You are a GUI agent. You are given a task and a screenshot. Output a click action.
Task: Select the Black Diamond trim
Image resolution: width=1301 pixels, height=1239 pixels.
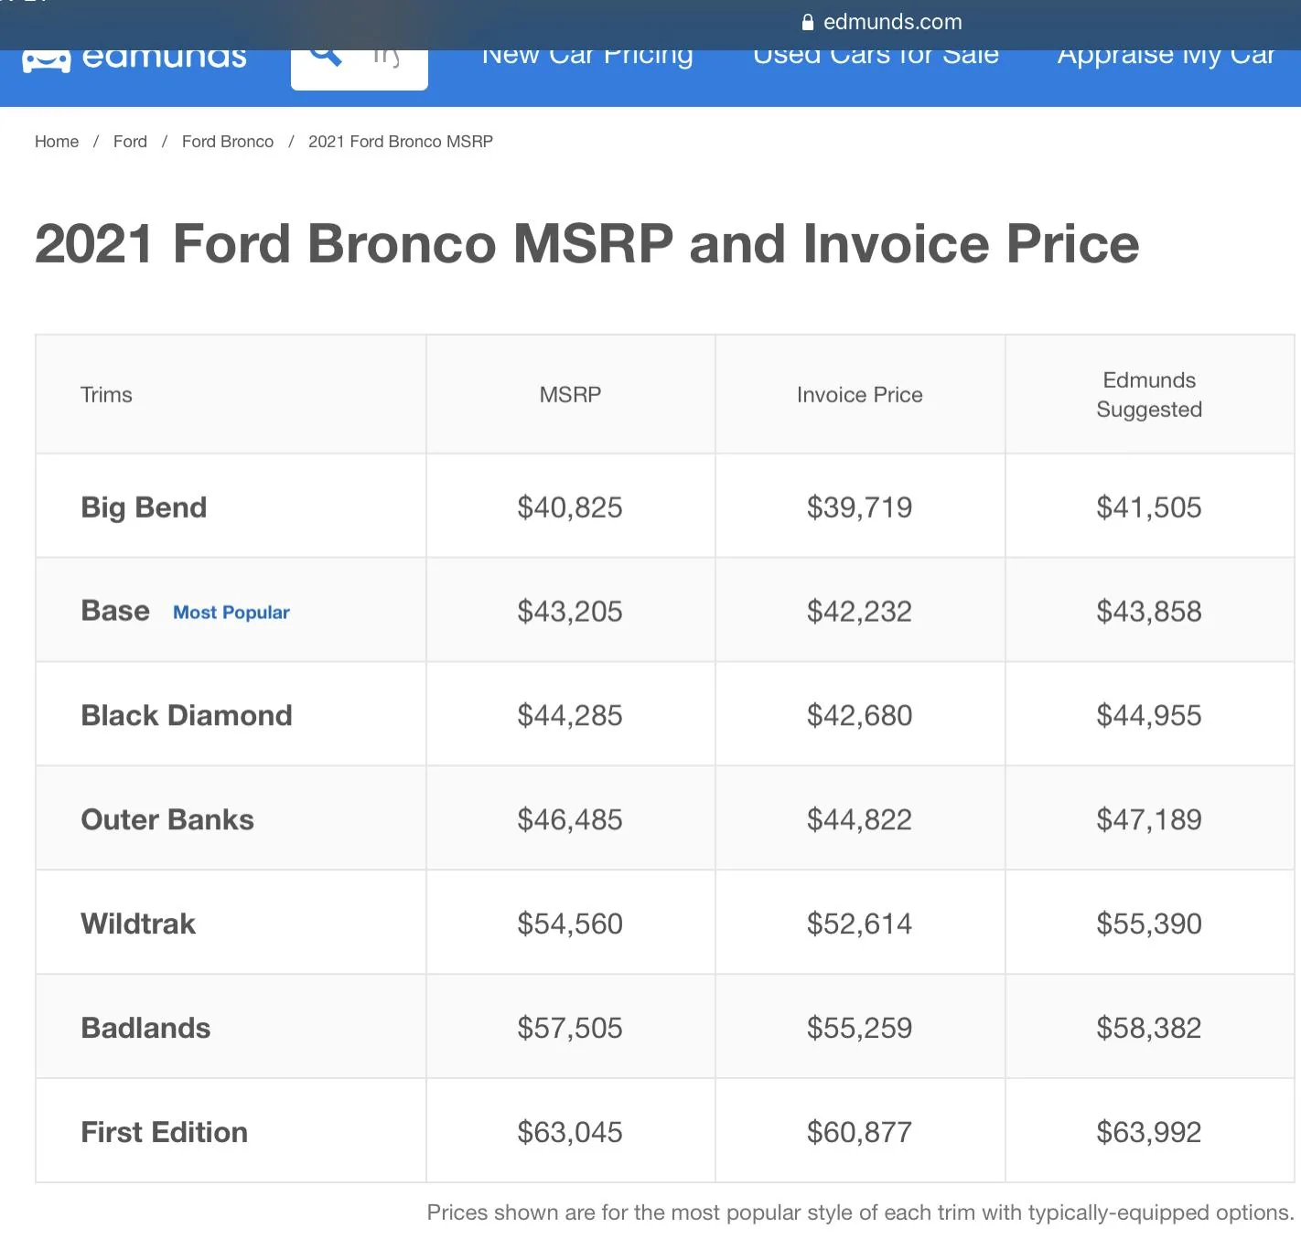[187, 715]
